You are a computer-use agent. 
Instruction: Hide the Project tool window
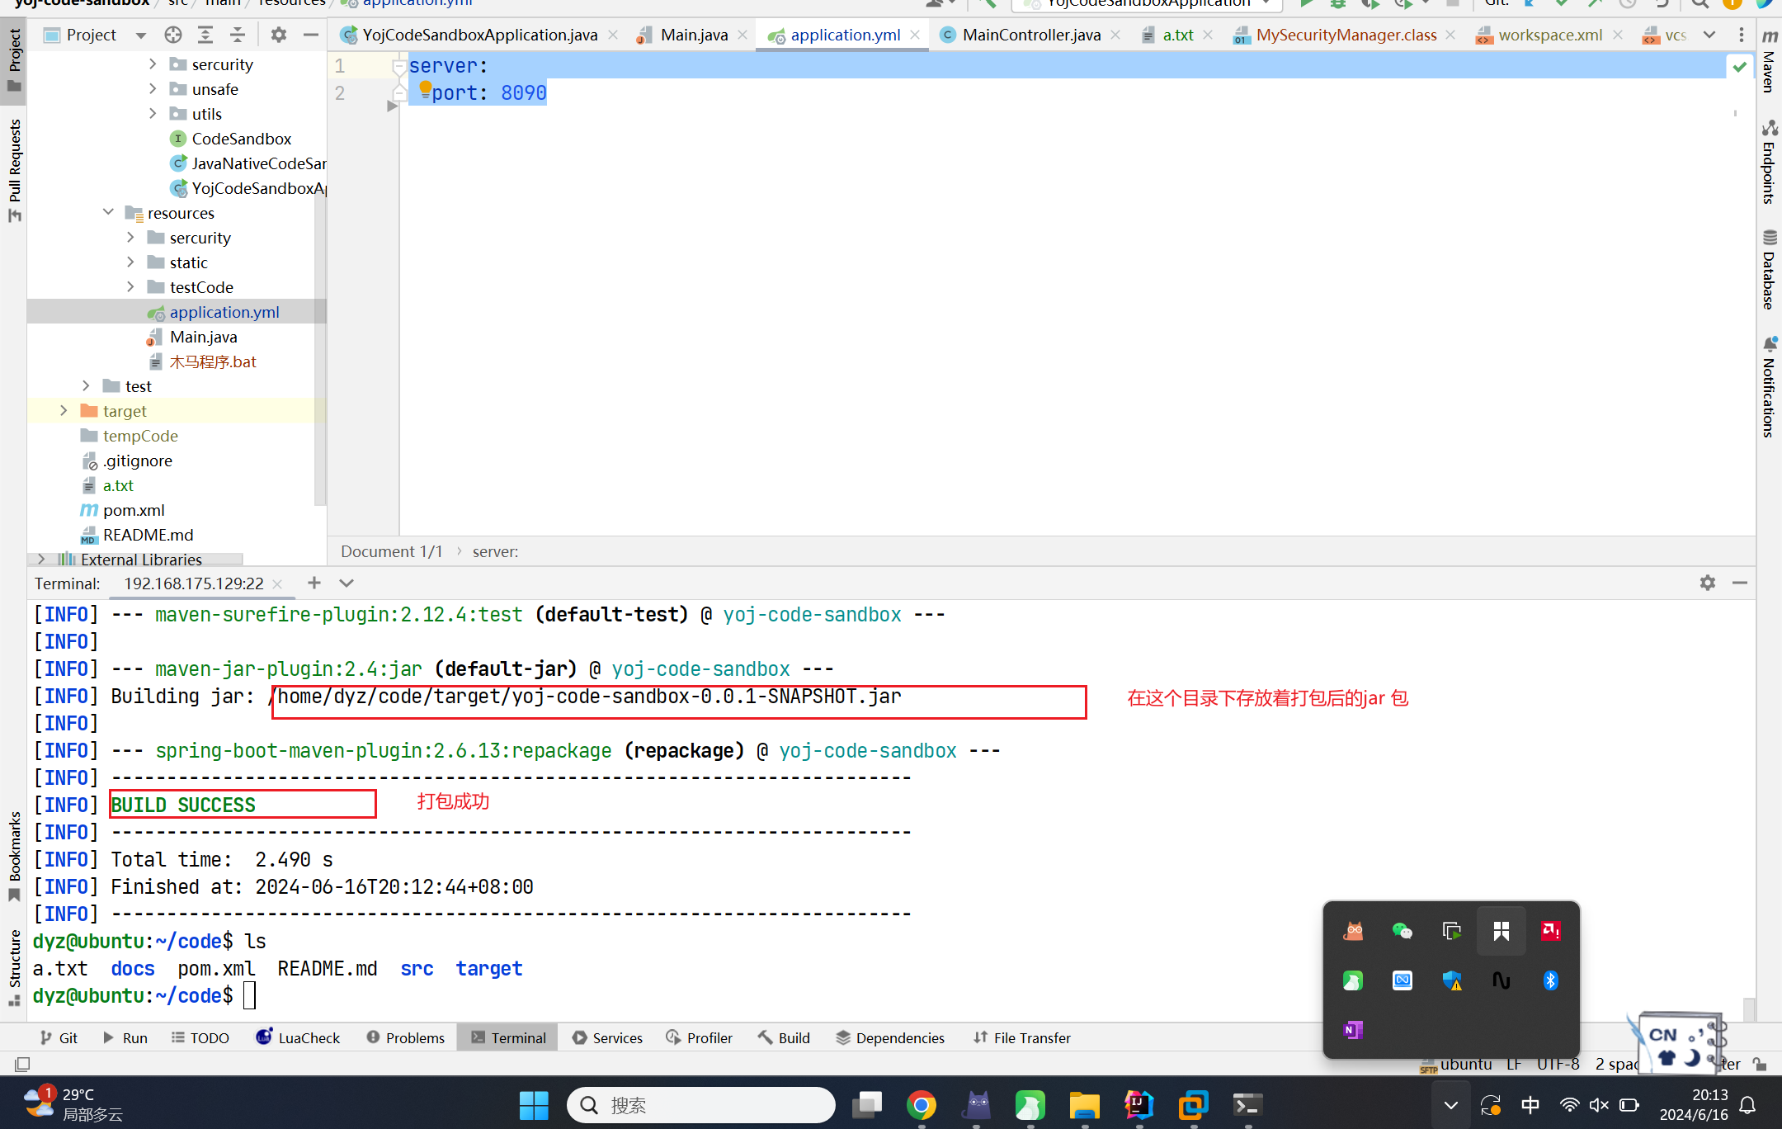310,35
